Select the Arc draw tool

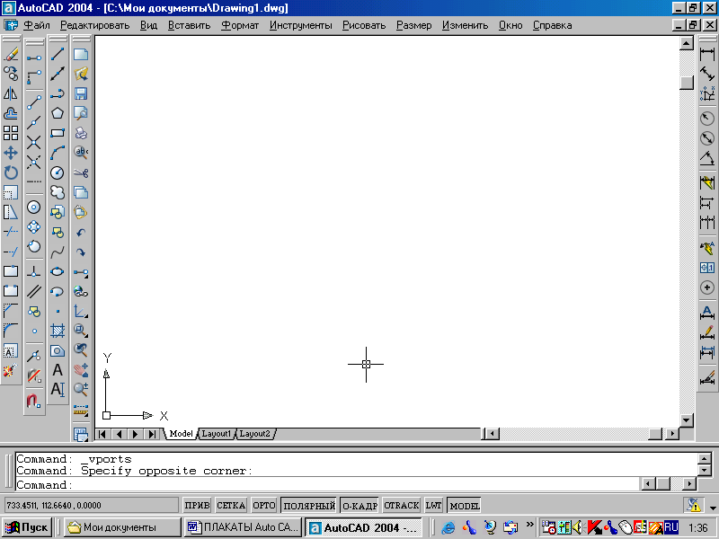pos(58,153)
